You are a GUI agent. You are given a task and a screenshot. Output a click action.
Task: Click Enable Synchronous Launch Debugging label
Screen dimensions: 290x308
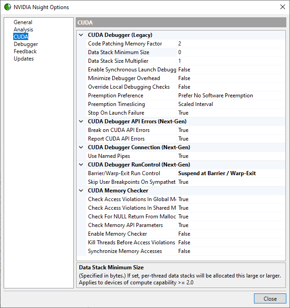pos(132,70)
